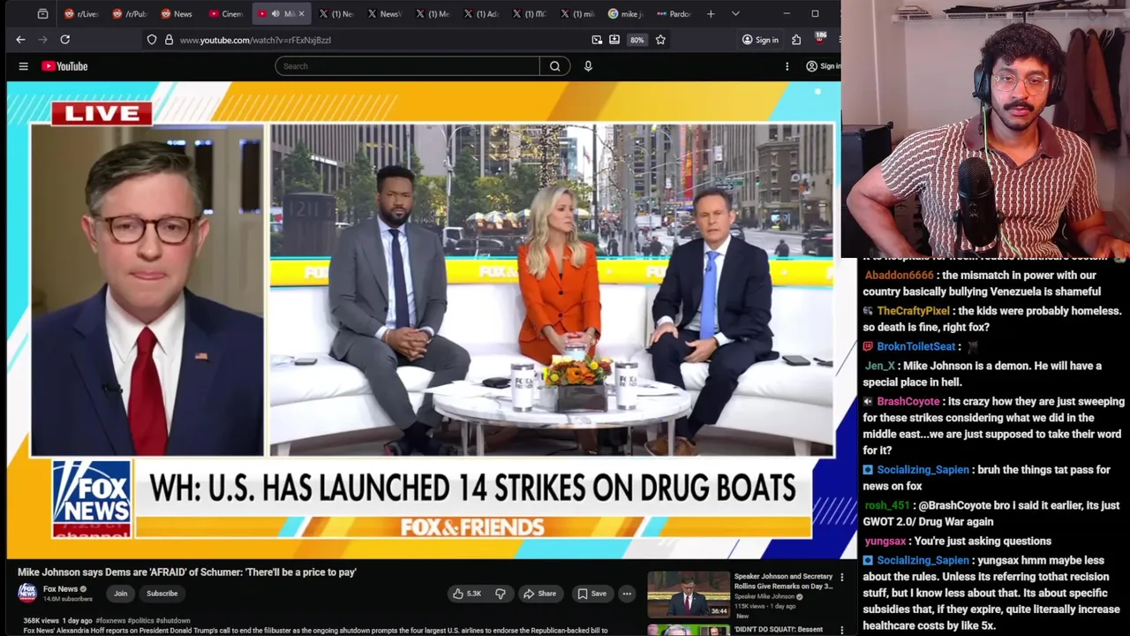
Task: Select chat username rosh_451
Action: [x=886, y=505]
